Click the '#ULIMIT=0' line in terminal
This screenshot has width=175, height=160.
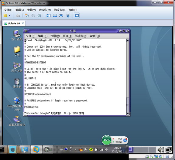(x=30, y=78)
